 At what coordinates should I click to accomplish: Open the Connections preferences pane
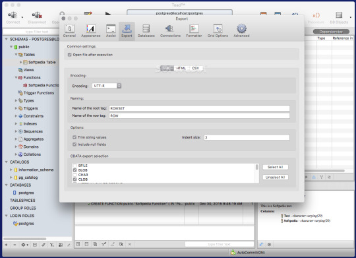tap(170, 31)
